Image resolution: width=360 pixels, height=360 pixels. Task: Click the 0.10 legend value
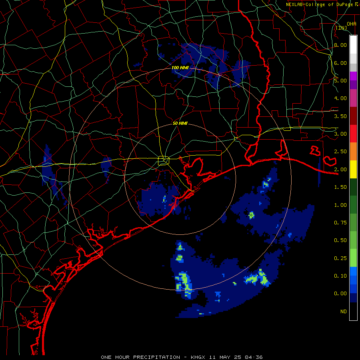point(340,276)
